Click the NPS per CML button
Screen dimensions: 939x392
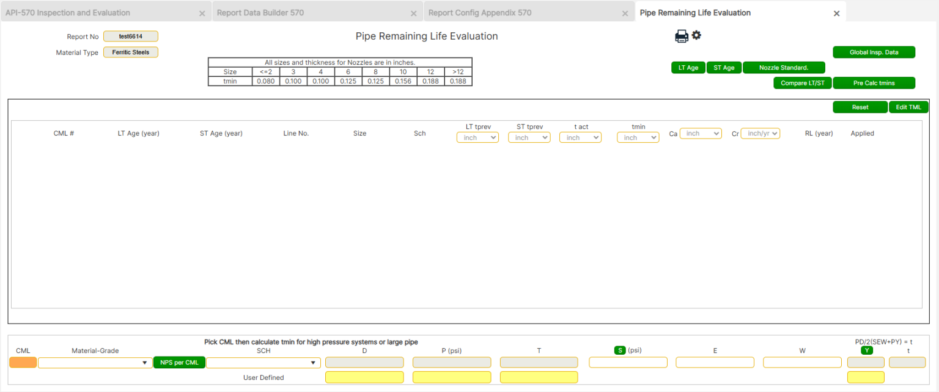click(x=179, y=361)
